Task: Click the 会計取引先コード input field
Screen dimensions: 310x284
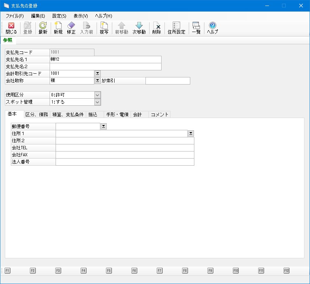Action: pos(72,74)
